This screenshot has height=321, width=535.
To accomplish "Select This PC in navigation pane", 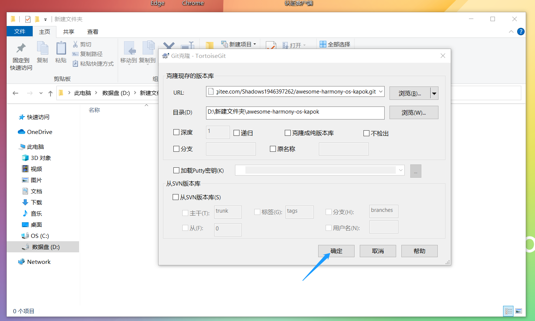I will pyautogui.click(x=32, y=147).
